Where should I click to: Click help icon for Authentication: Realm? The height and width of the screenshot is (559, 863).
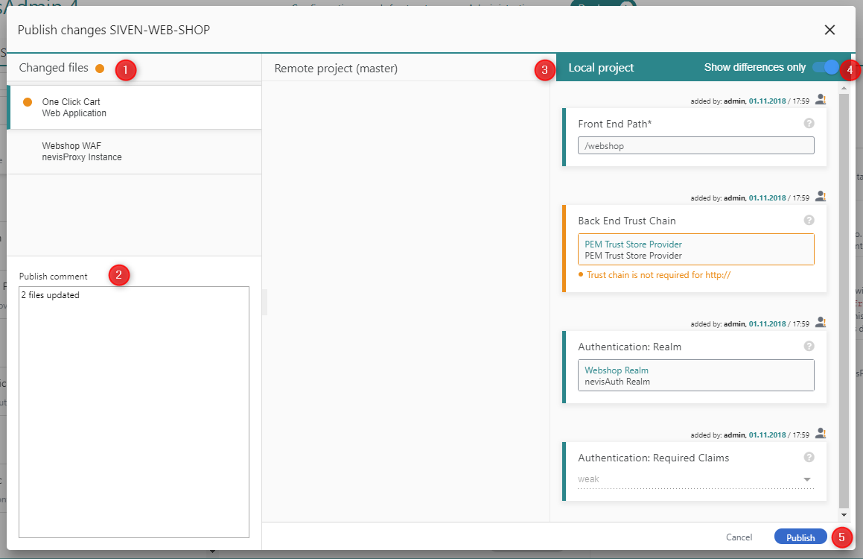(809, 347)
